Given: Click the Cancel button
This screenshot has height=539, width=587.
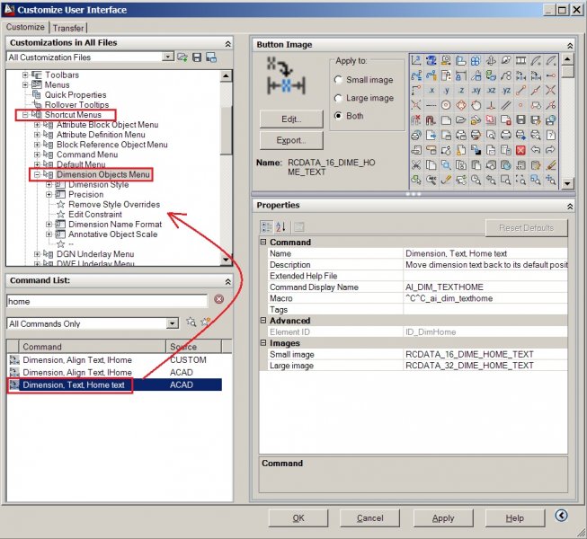Looking at the screenshot, I should (x=369, y=518).
